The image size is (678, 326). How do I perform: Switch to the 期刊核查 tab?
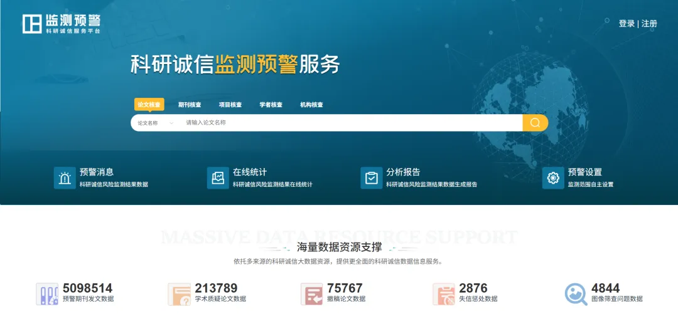(x=190, y=105)
